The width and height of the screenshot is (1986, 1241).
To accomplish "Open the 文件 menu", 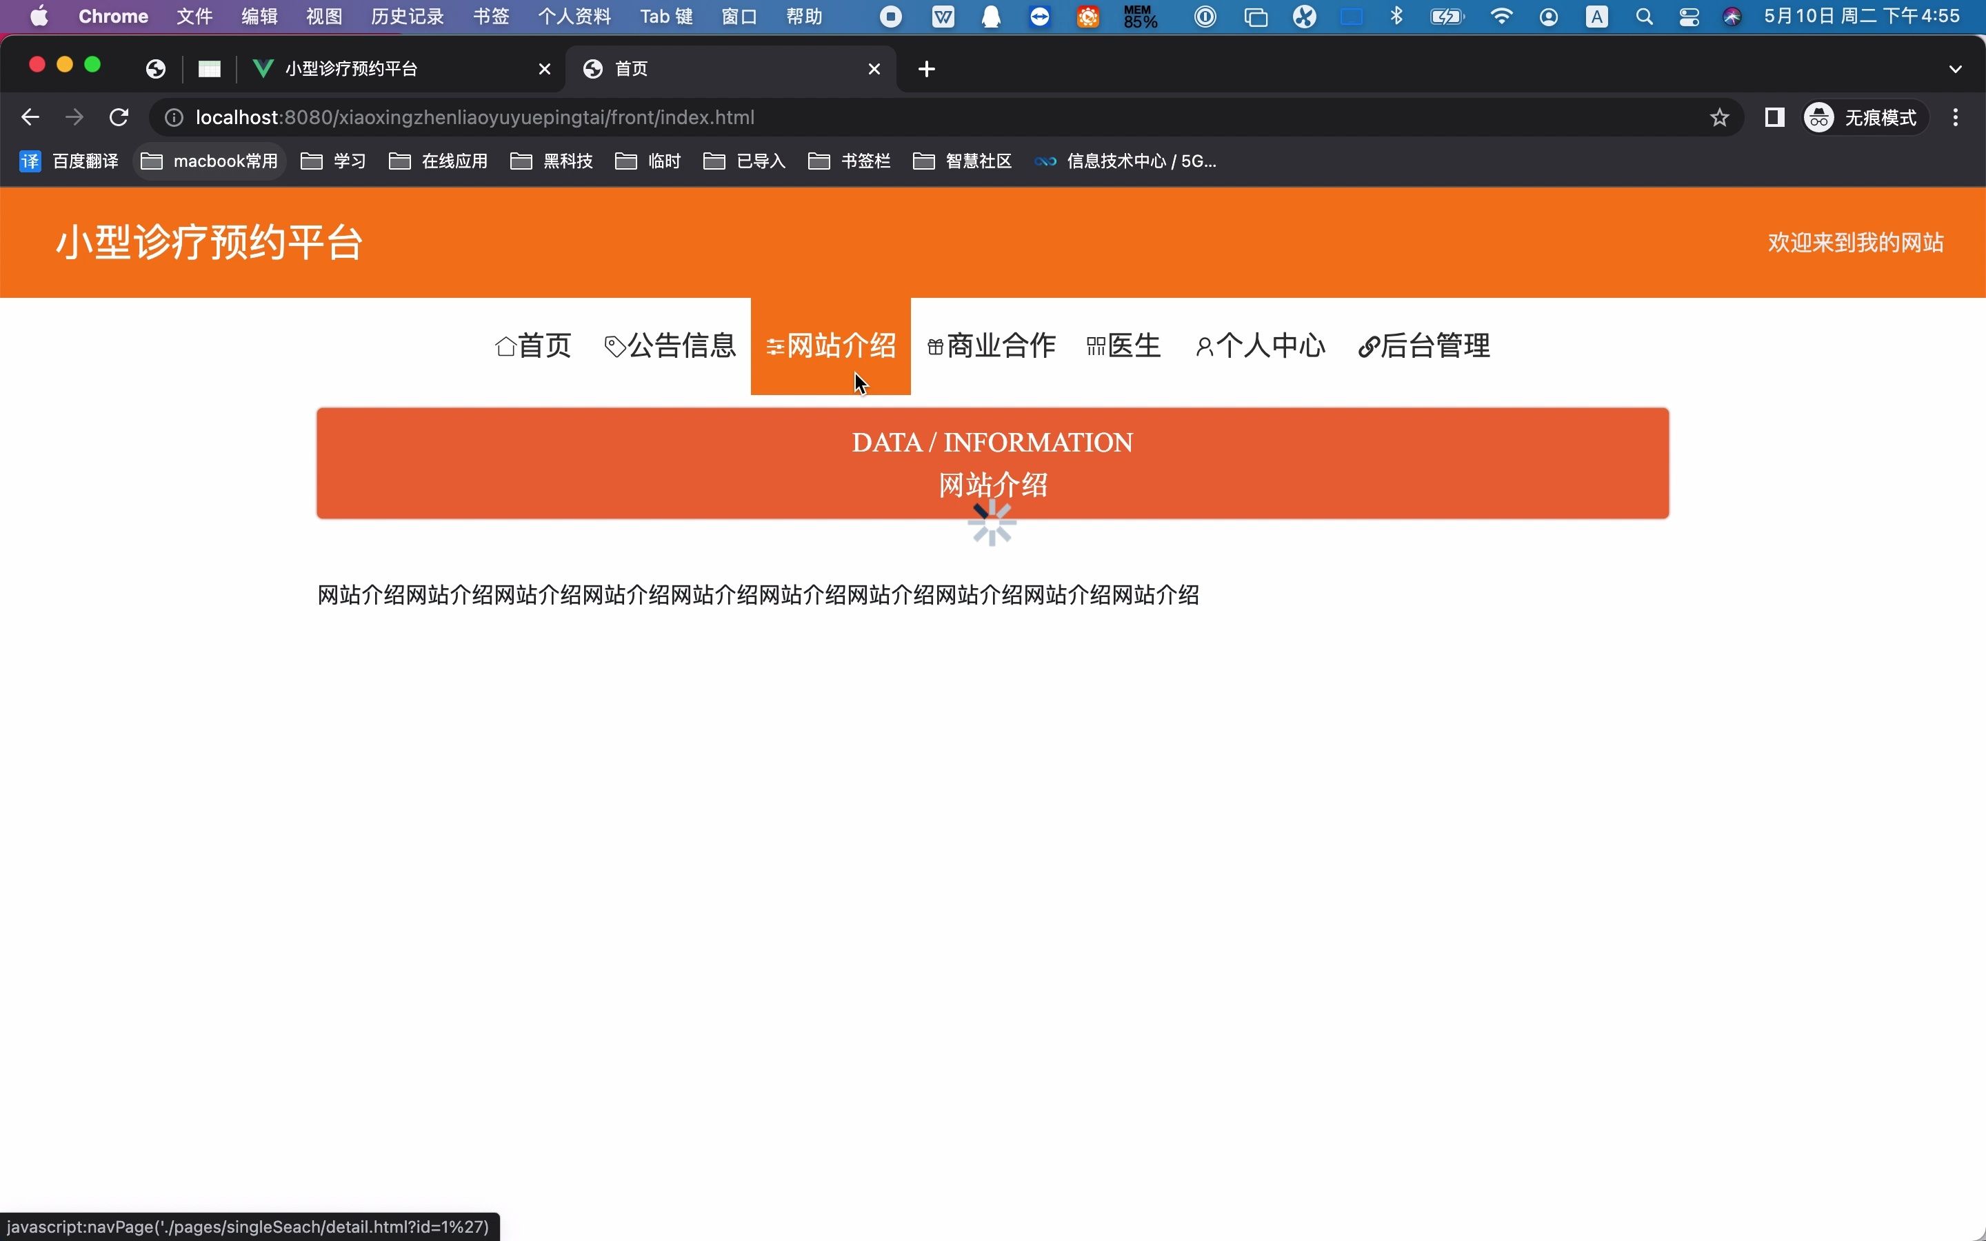I will pyautogui.click(x=194, y=17).
